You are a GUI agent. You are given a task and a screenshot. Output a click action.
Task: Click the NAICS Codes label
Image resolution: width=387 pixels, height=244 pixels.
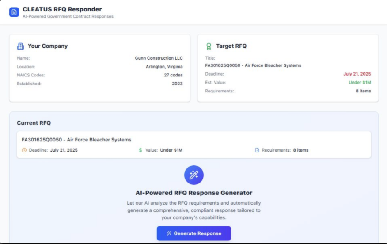point(31,75)
